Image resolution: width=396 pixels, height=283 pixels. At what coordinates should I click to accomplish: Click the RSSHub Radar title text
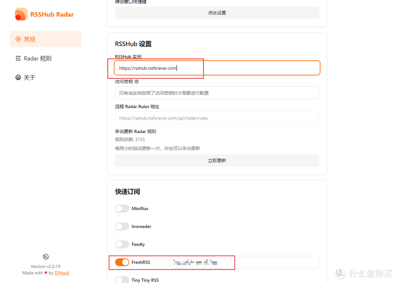(52, 14)
